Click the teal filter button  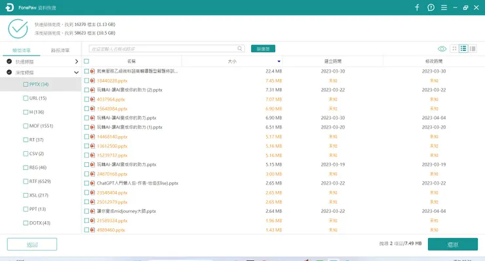(x=263, y=49)
